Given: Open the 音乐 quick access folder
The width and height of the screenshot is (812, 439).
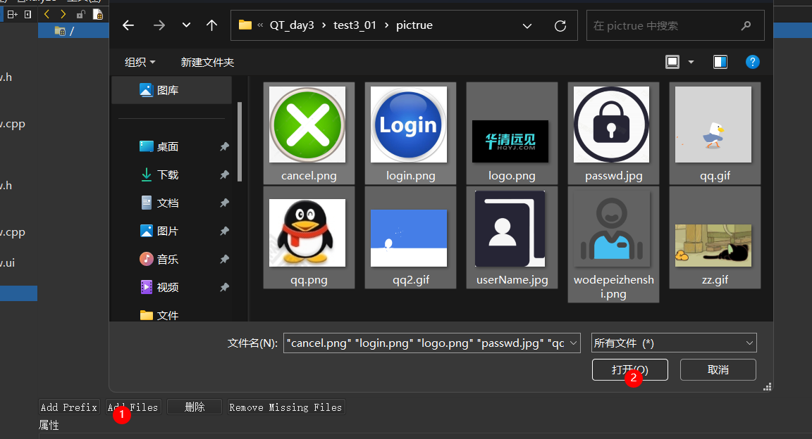Looking at the screenshot, I should point(168,259).
